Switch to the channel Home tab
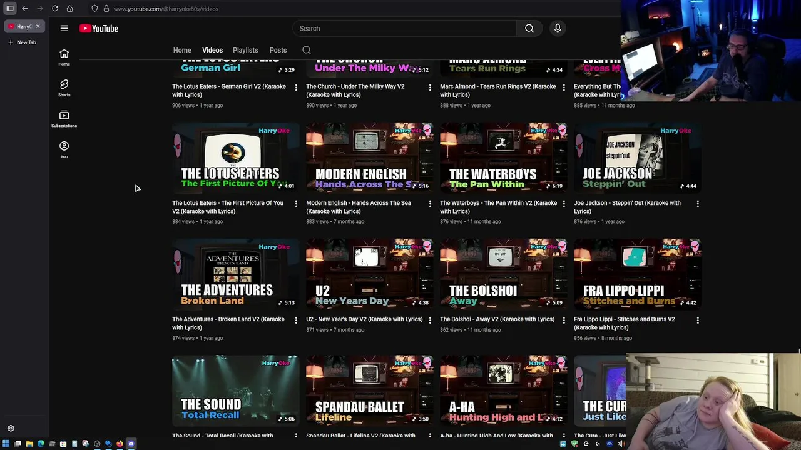This screenshot has width=801, height=450. point(182,50)
